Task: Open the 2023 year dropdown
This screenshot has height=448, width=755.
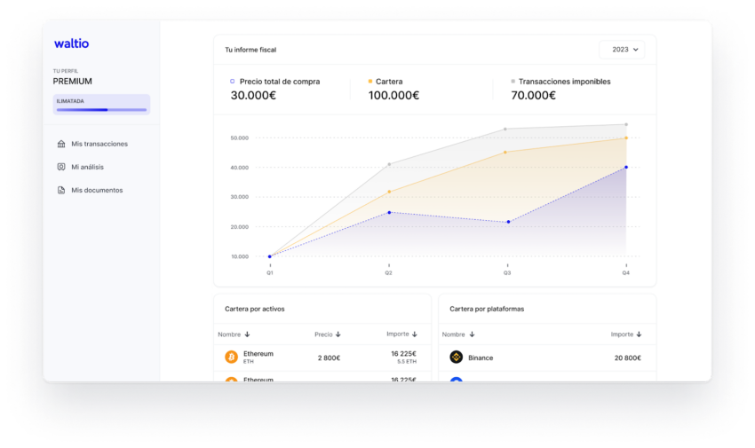Action: 621,50
